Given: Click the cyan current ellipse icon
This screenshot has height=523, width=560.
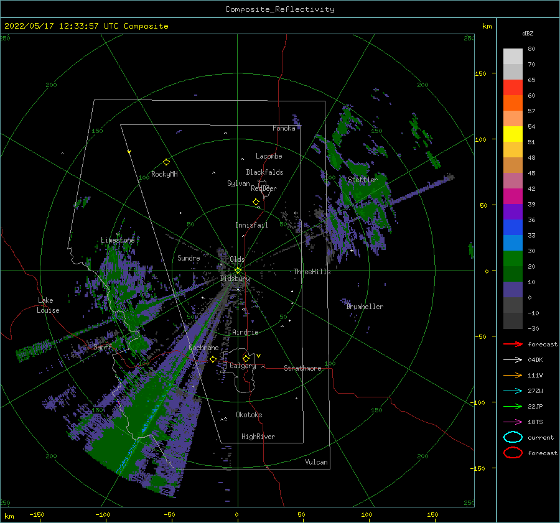Looking at the screenshot, I should click(x=513, y=437).
